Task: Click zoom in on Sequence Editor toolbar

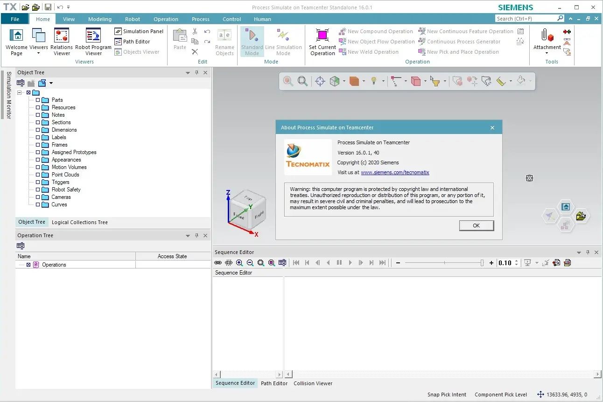Action: (239, 263)
